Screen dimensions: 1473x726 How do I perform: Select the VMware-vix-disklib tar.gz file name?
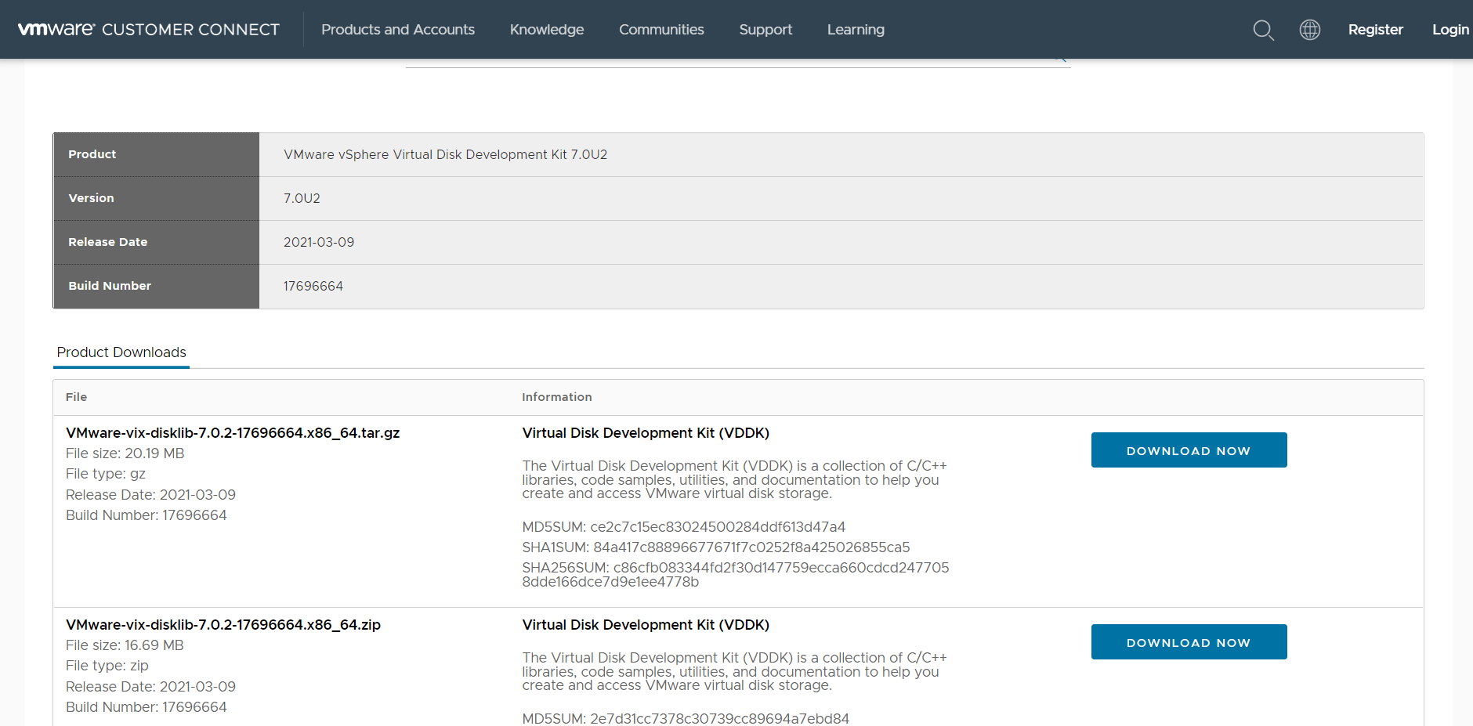pyautogui.click(x=233, y=432)
